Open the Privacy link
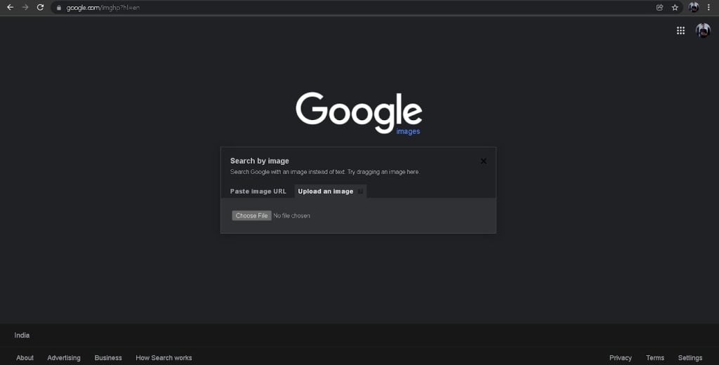Screen dimensions: 719x365 point(621,358)
